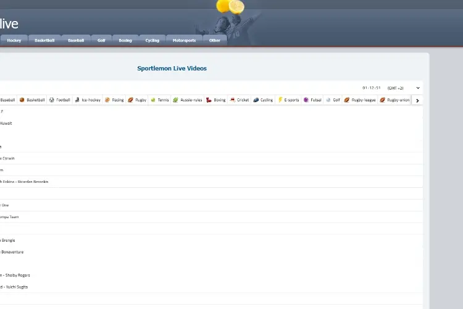Open the match ending in Yuichi Sugita
This screenshot has width=463, height=309.
pyautogui.click(x=211, y=287)
